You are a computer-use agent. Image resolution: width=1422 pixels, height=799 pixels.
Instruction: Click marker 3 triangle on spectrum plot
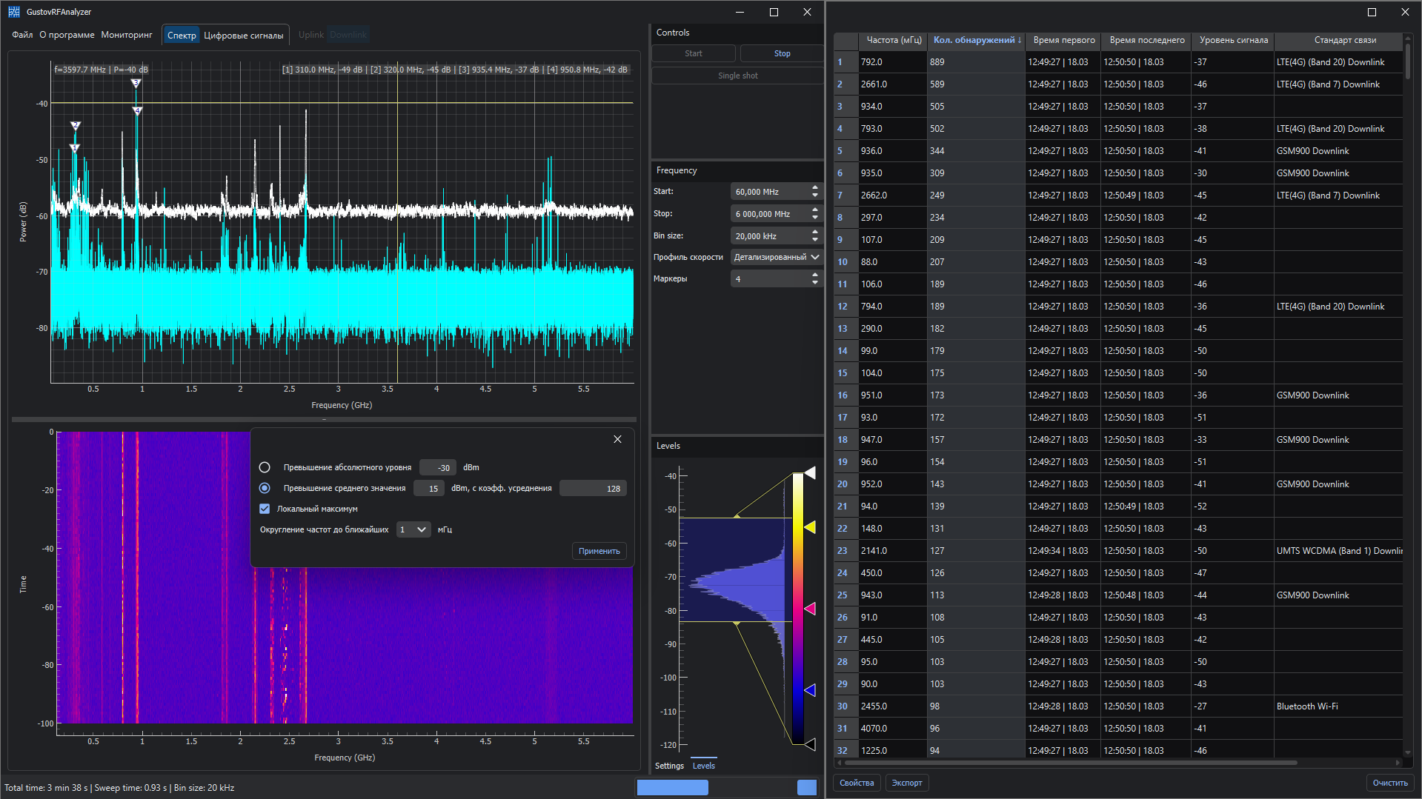[136, 83]
